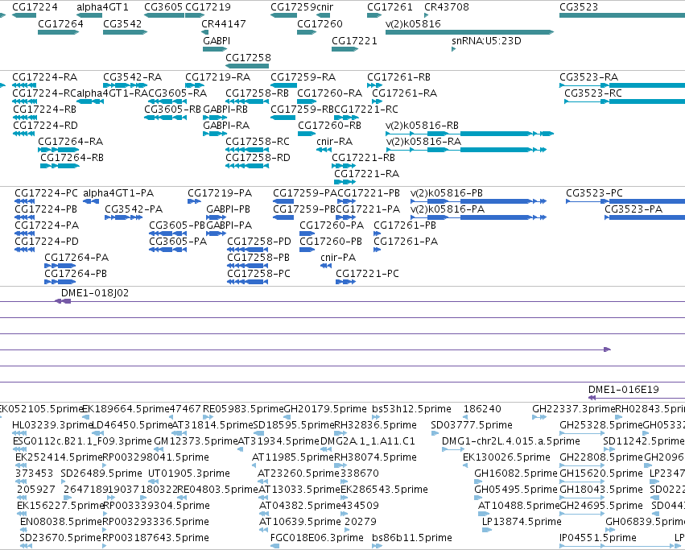Click transcript cnir-RA
685x550 pixels.
click(334, 142)
